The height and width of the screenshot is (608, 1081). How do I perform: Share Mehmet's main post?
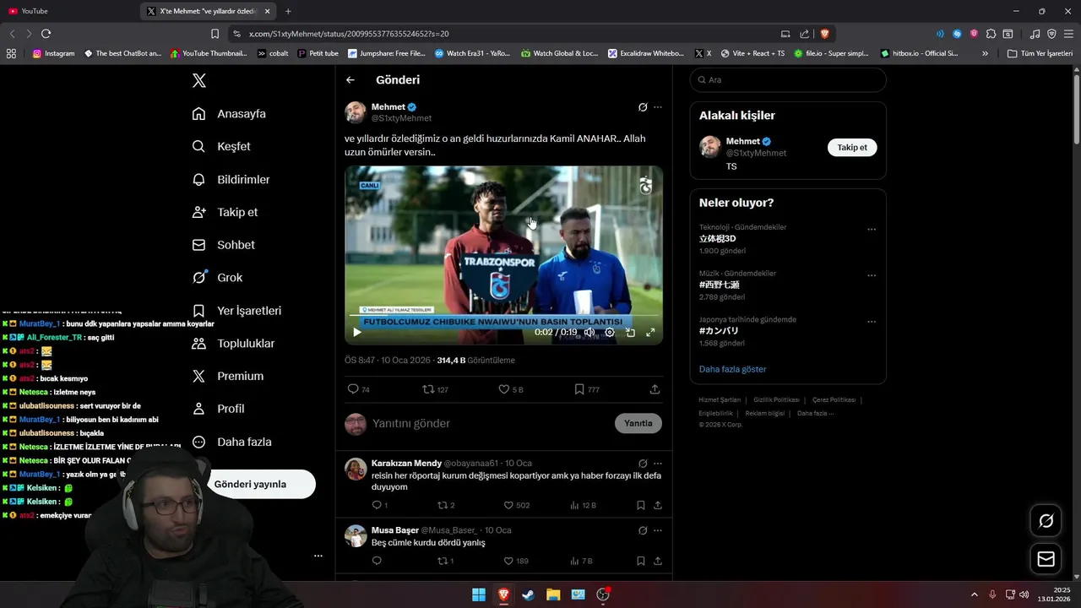[655, 389]
